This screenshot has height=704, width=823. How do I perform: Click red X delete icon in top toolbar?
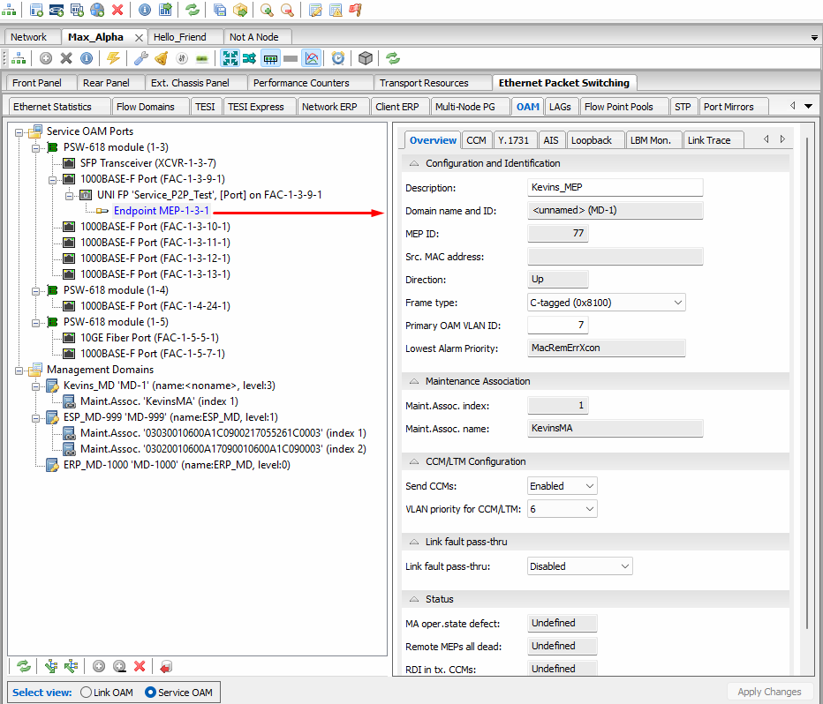[117, 10]
